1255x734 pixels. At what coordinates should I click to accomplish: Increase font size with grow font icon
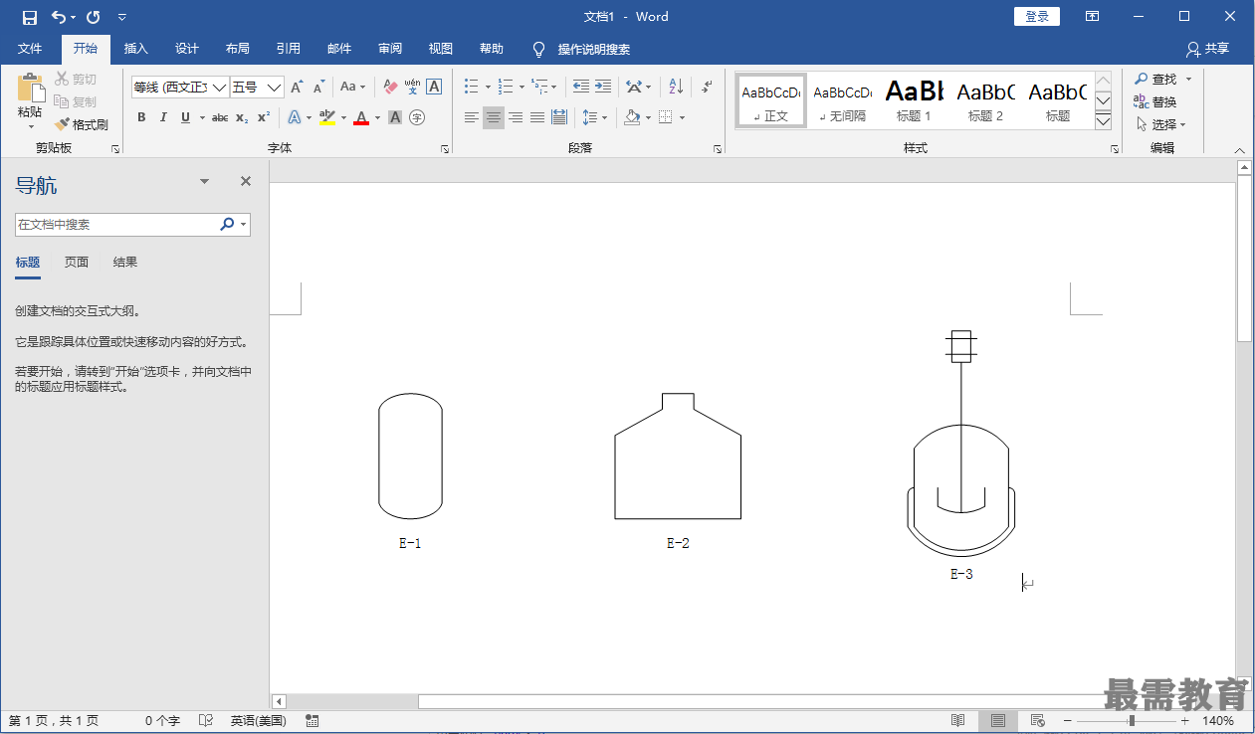tap(297, 88)
